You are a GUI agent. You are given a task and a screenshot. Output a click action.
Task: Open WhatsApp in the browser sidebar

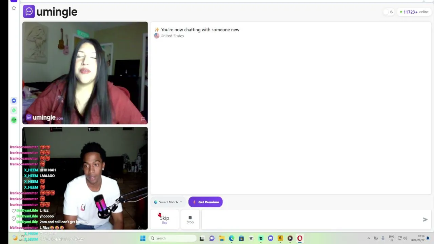pyautogui.click(x=14, y=110)
